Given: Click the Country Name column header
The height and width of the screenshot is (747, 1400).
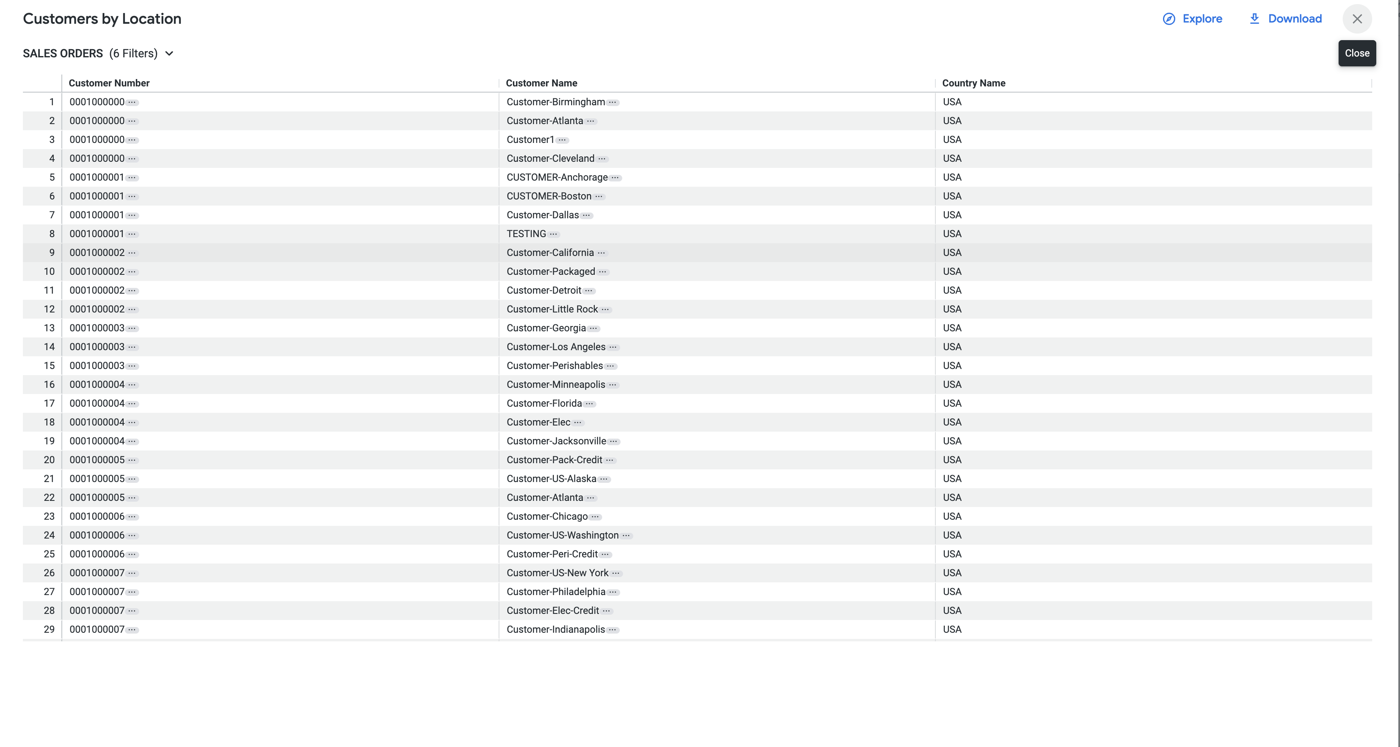Looking at the screenshot, I should pyautogui.click(x=973, y=83).
